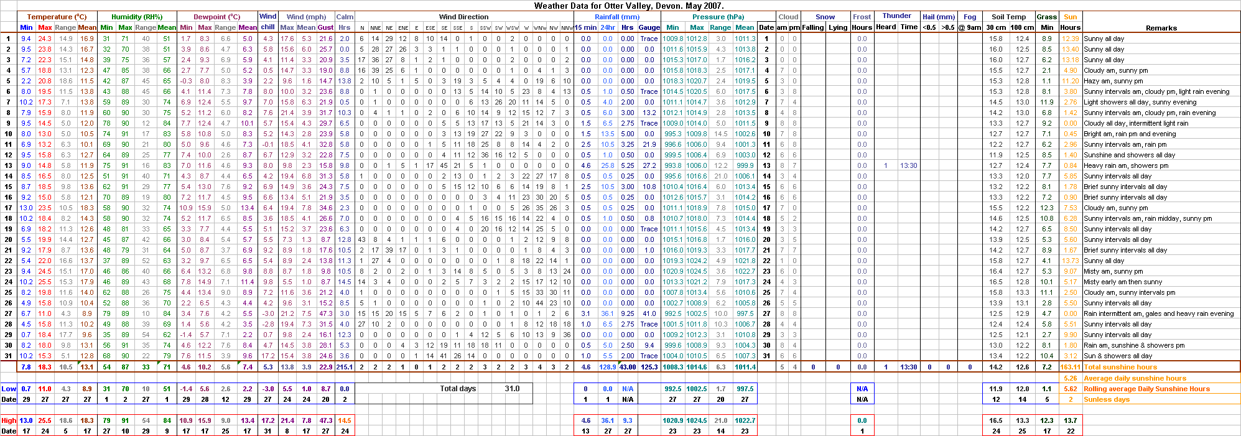
Task: Select the 'Temperature (°C)' group header
Action: coord(57,17)
